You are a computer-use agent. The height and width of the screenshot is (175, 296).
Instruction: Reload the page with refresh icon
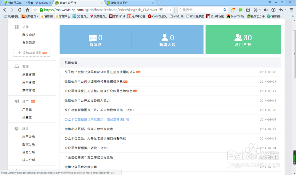[x=20, y=10]
